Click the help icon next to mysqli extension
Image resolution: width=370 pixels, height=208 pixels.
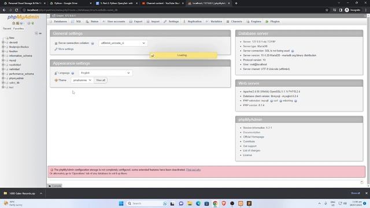coord(271,101)
